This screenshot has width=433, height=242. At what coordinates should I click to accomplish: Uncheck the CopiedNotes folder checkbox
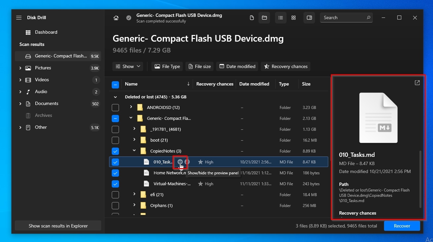coord(115,151)
